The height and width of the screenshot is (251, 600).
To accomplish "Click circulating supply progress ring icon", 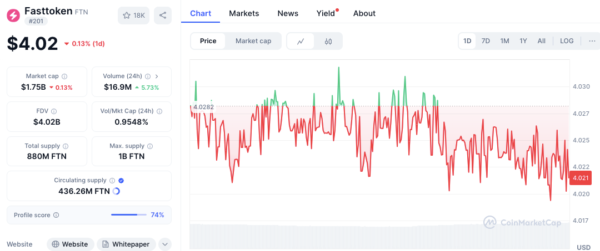I will 117,191.
